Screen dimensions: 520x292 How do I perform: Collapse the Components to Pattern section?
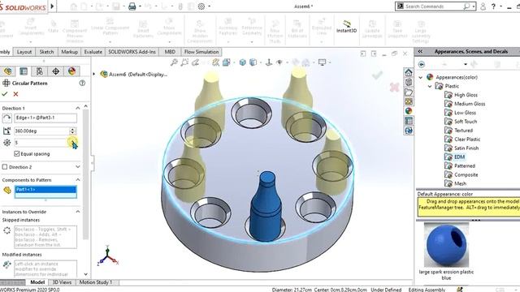(x=78, y=180)
